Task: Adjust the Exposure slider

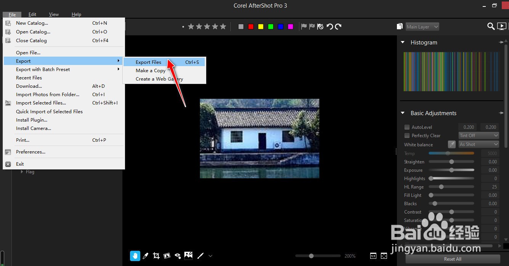Action: coord(451,170)
